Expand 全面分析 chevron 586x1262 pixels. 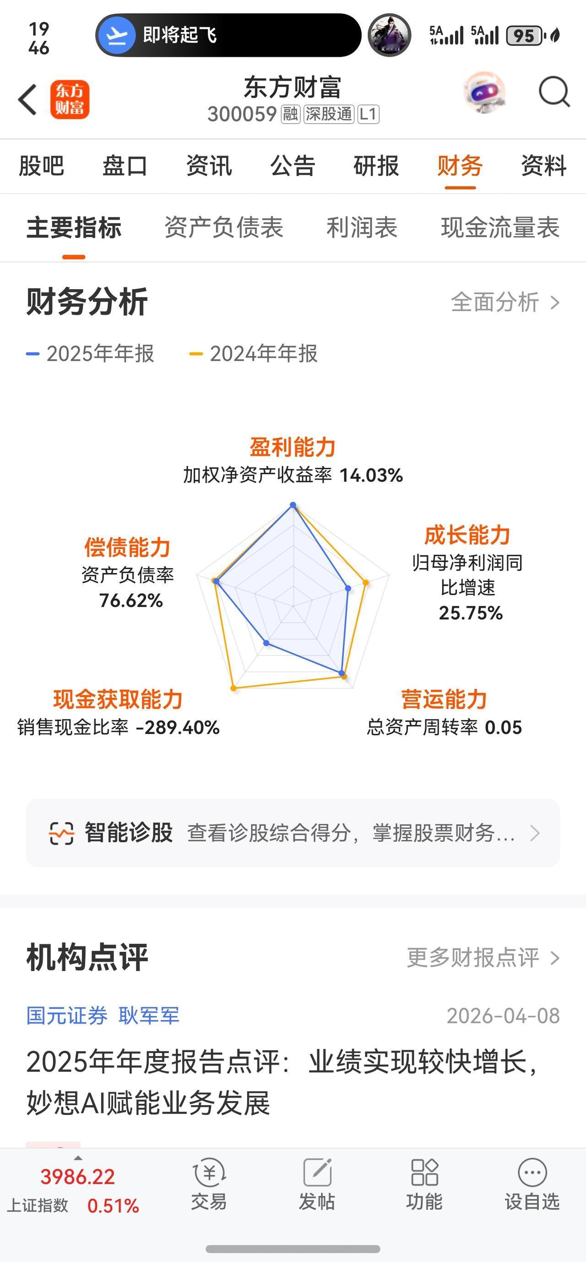pyautogui.click(x=555, y=302)
